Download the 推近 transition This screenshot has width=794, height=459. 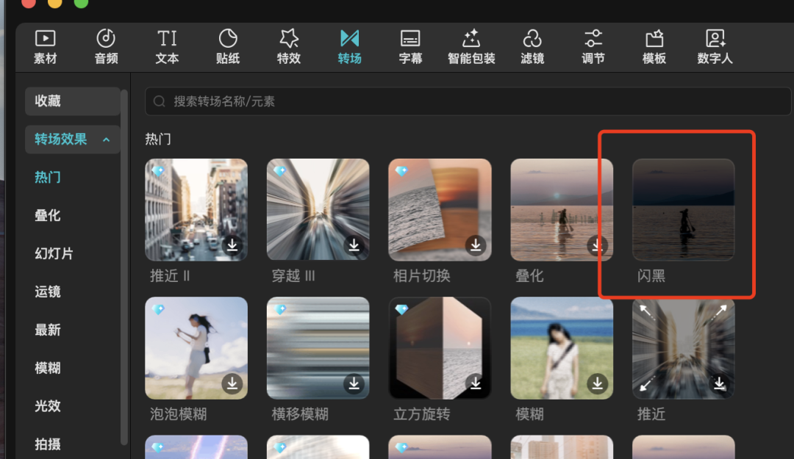(719, 383)
